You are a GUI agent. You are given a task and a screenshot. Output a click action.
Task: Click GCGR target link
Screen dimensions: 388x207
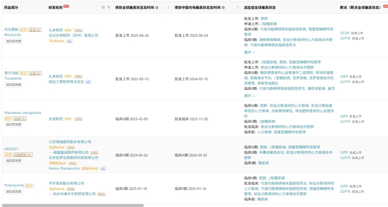coord(345,33)
